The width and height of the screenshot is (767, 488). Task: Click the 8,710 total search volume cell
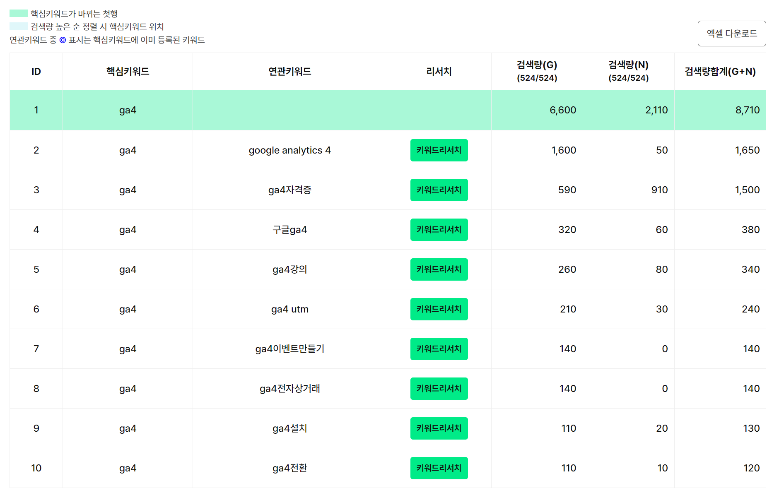(720, 110)
